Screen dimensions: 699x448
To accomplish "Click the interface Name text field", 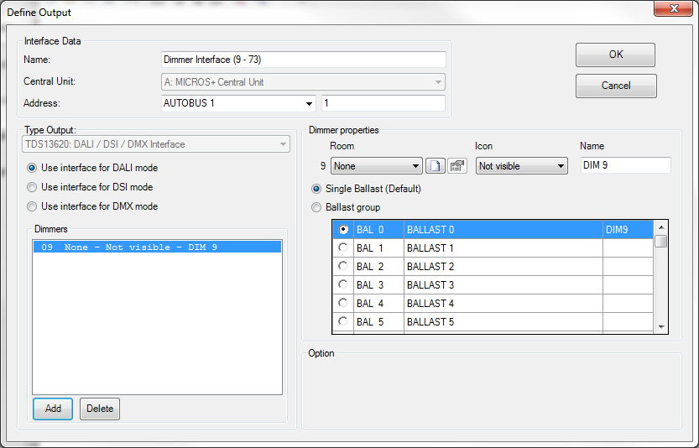I will [x=303, y=60].
